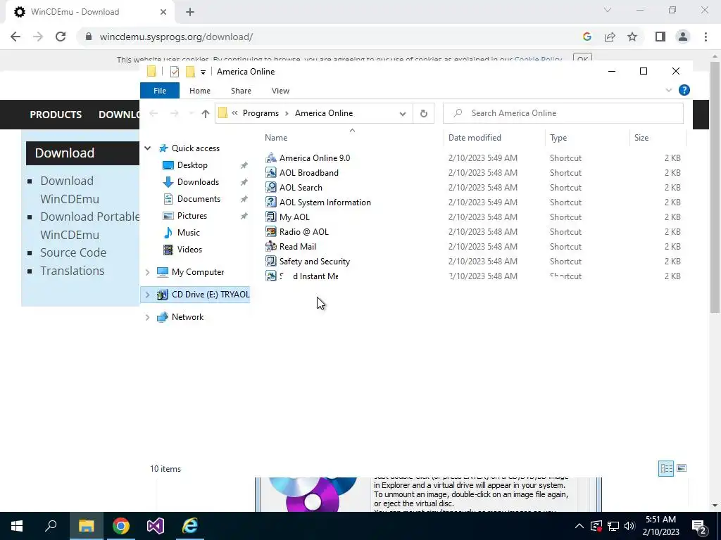Click the taskbar search magnifier
Screen dimensions: 721x540
(x=51, y=526)
